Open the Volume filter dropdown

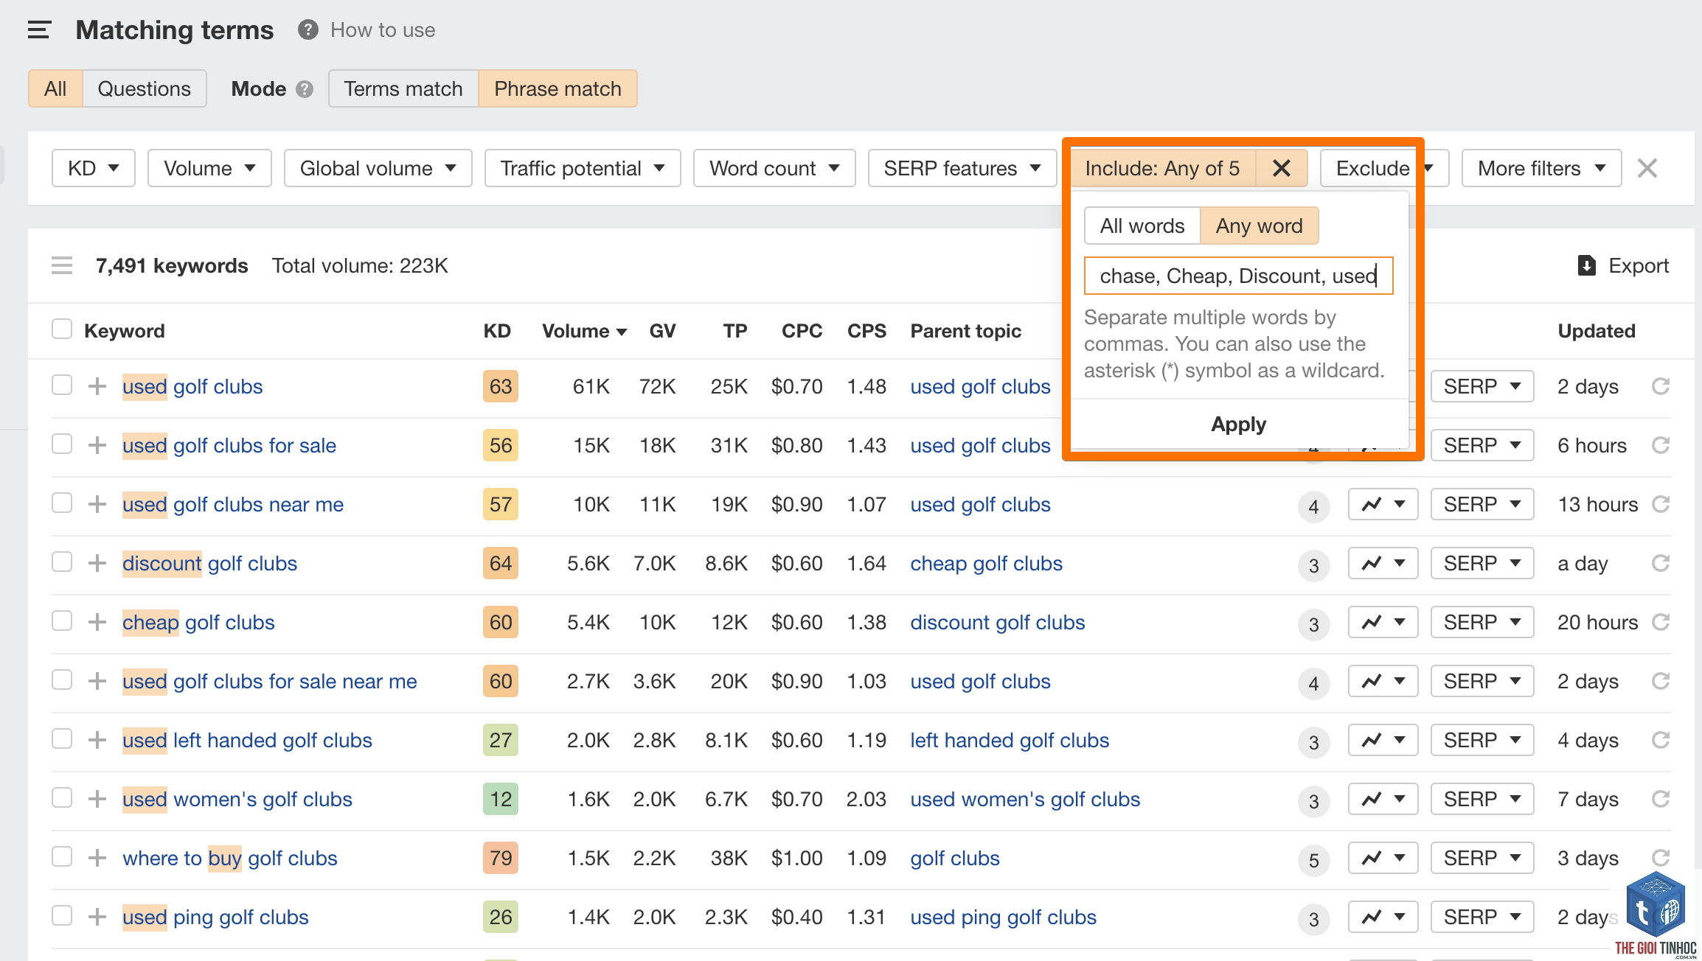pos(209,168)
